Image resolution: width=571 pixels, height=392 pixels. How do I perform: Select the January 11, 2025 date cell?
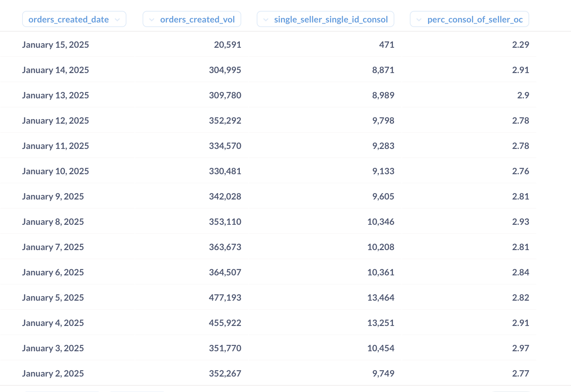pyautogui.click(x=55, y=146)
